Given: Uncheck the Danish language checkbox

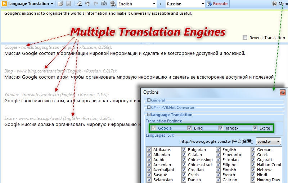Looking at the screenshot, I should tap(184, 179).
